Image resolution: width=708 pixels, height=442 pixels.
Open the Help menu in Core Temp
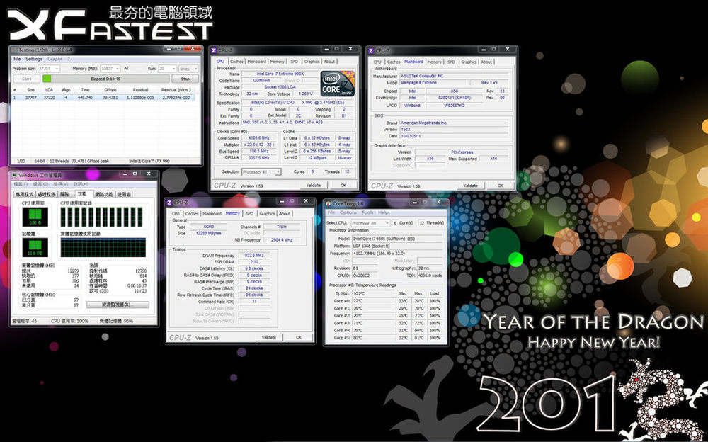(x=383, y=212)
